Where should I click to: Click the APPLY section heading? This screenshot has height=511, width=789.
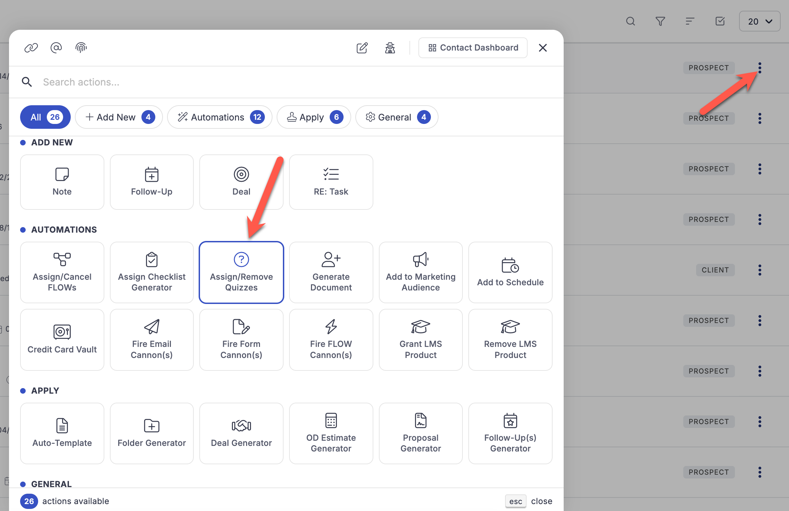[45, 391]
